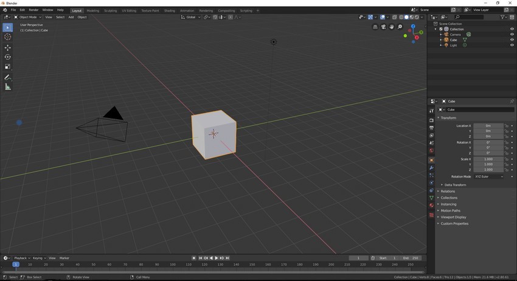The height and width of the screenshot is (281, 517).
Task: Switch to rendered viewport shading
Action: 417,17
